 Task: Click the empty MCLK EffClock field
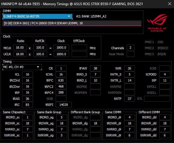click(x=79, y=47)
